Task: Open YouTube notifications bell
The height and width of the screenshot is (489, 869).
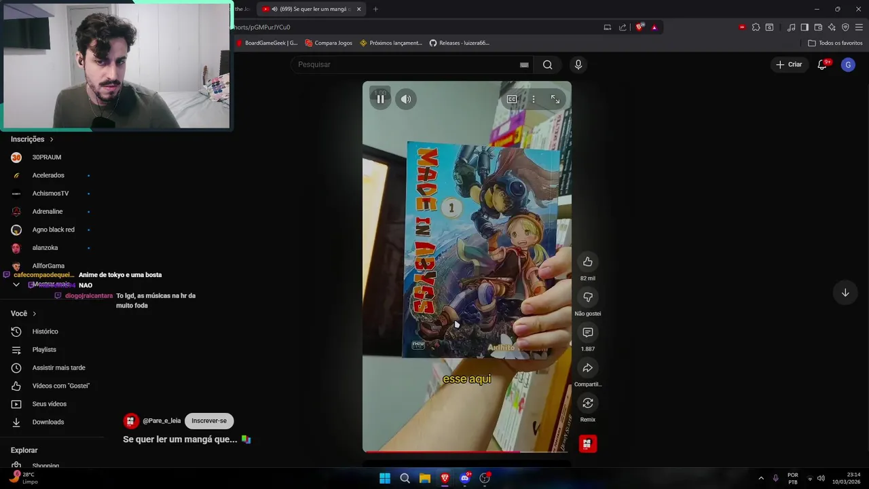Action: click(822, 65)
